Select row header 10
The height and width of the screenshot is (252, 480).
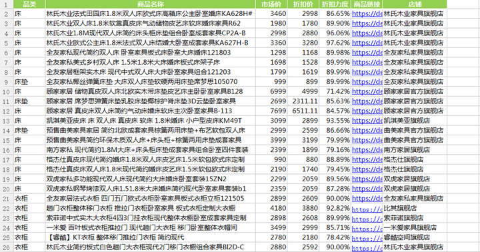point(7,91)
